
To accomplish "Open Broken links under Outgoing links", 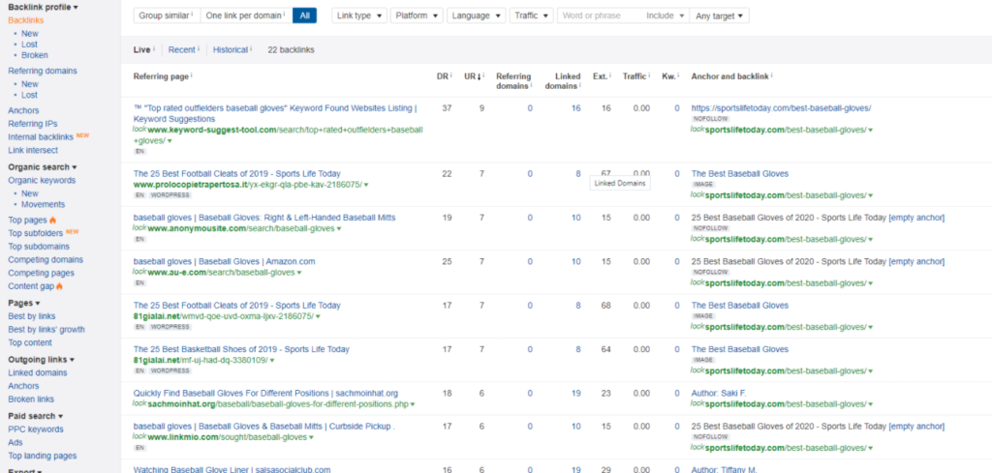I will tap(31, 399).
